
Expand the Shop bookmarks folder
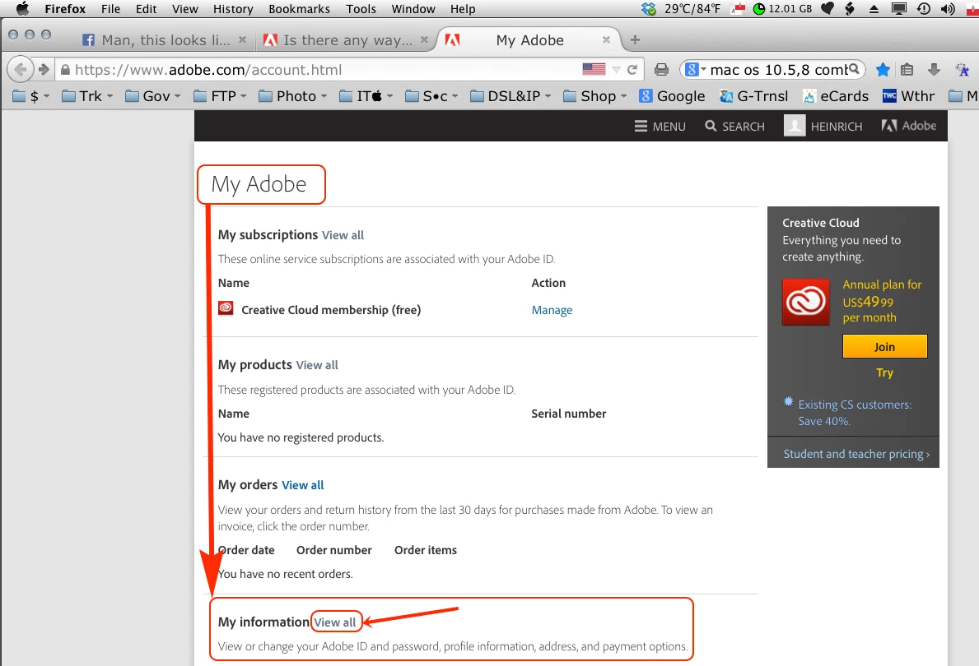(x=594, y=96)
